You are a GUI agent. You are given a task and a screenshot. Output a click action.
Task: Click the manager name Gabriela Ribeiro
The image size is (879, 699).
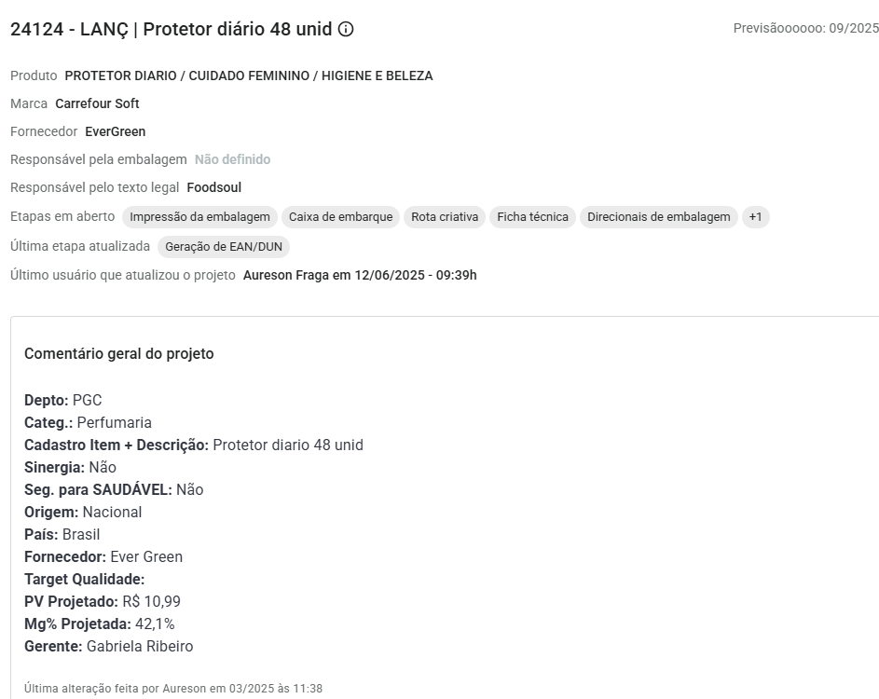coord(140,646)
